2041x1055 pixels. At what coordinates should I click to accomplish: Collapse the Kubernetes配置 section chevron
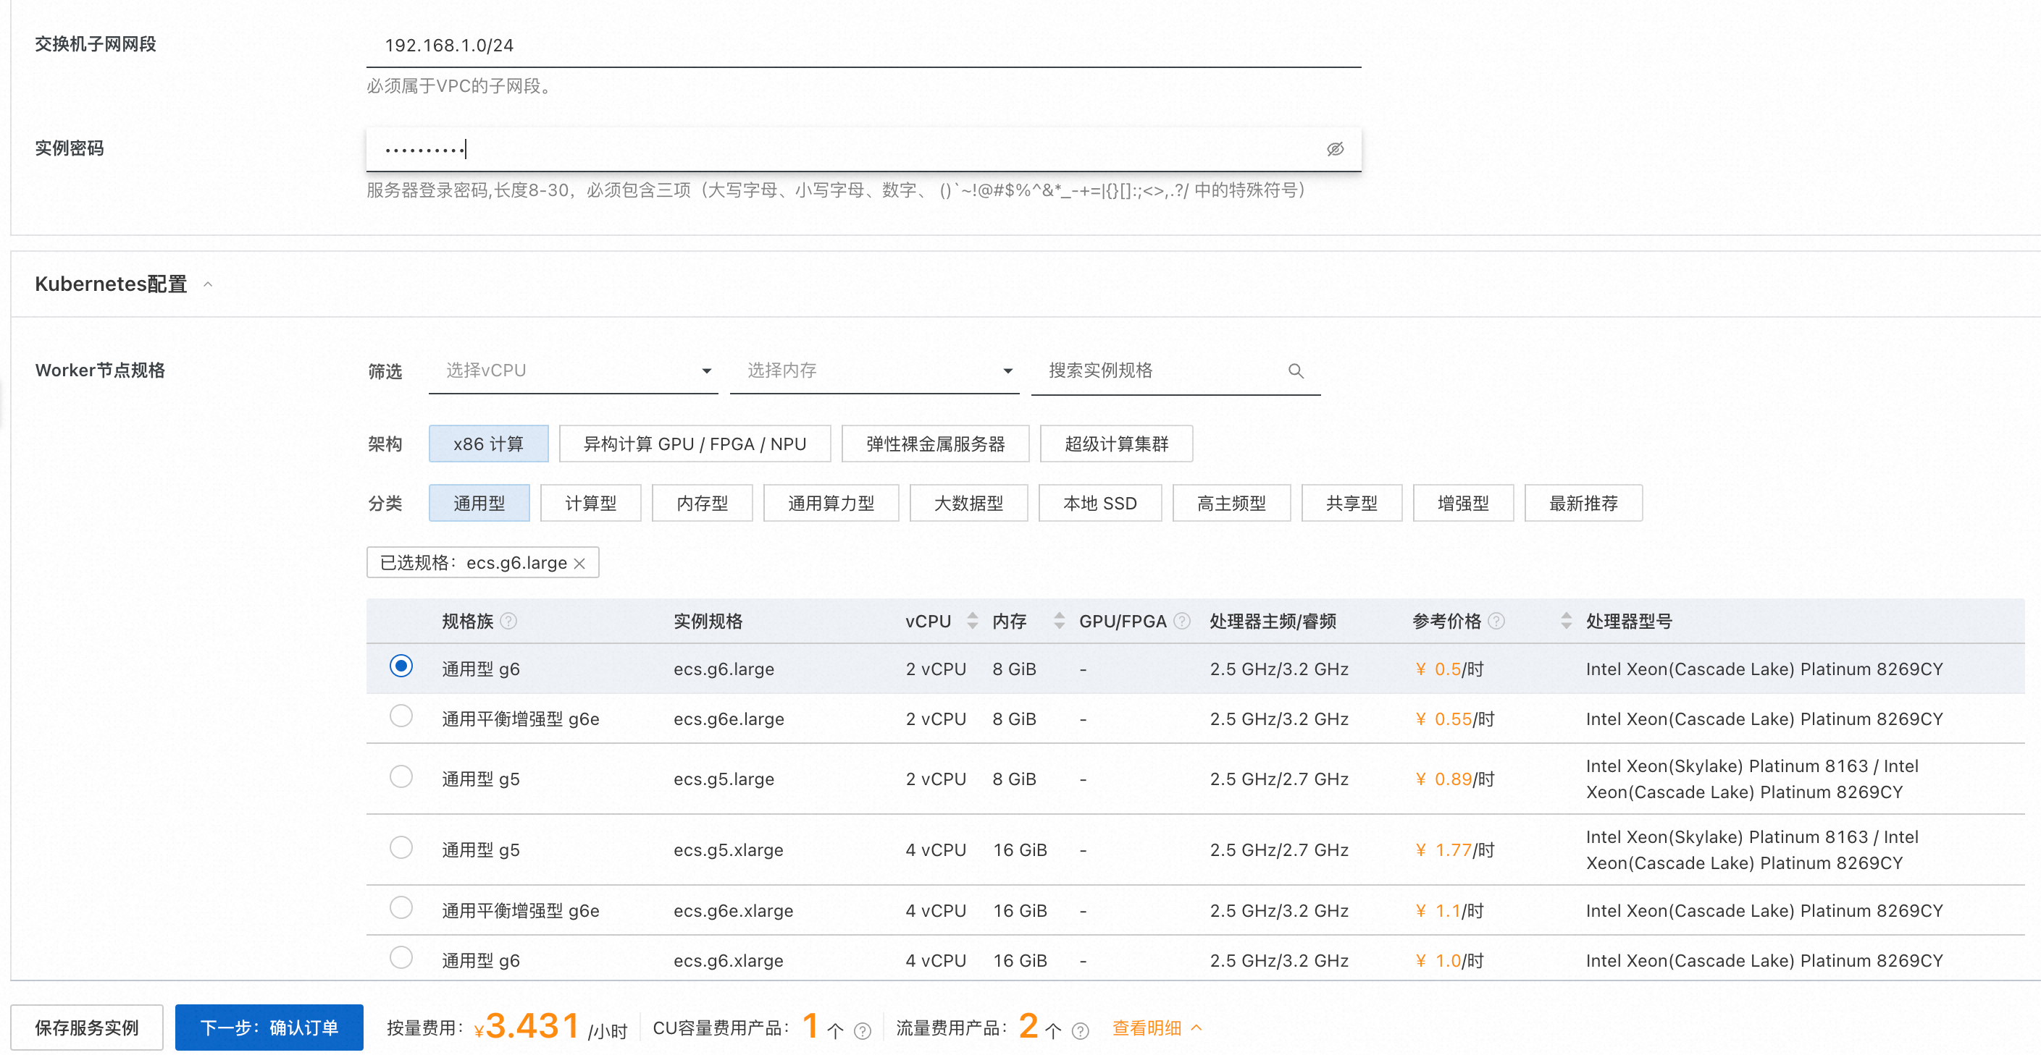[208, 284]
